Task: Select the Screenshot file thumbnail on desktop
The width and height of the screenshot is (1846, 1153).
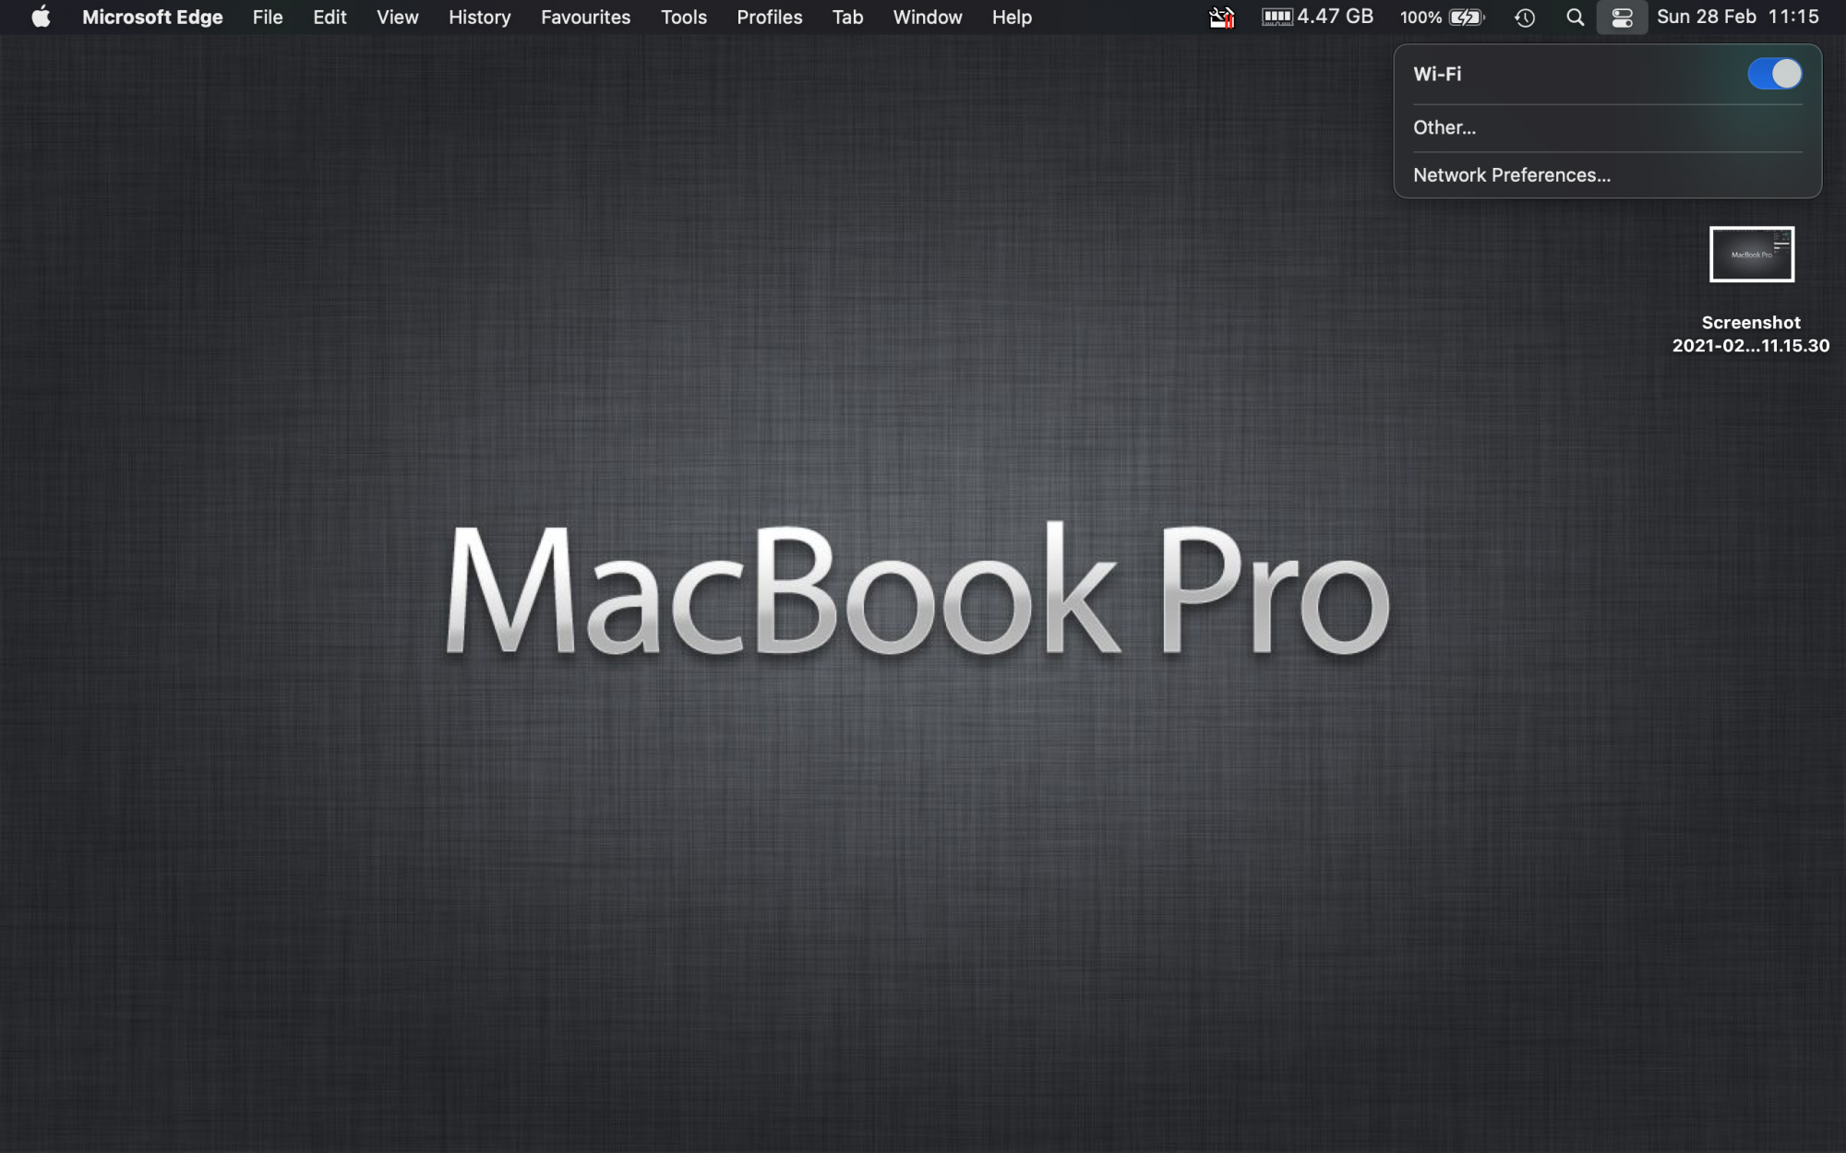Action: tap(1751, 254)
